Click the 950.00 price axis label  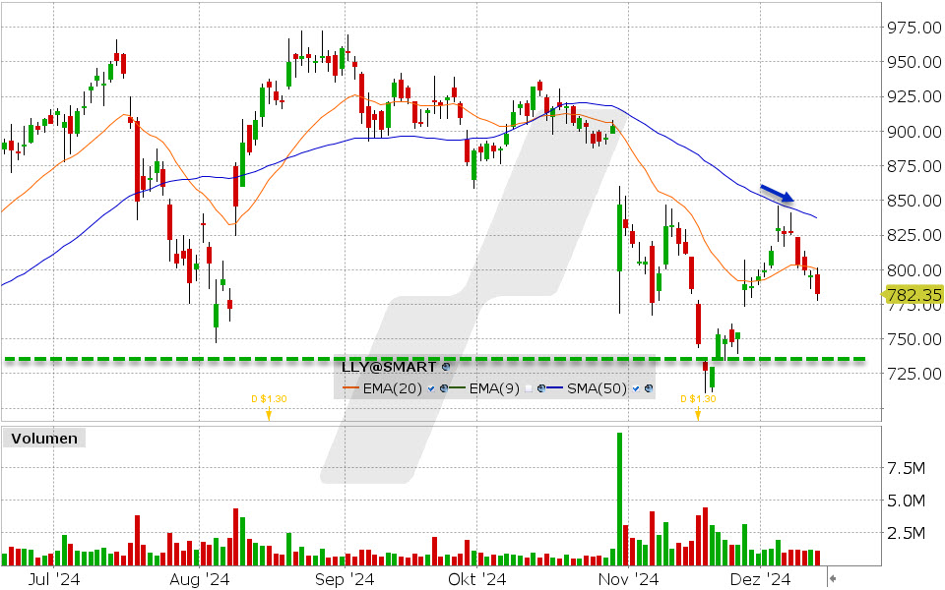pos(914,62)
